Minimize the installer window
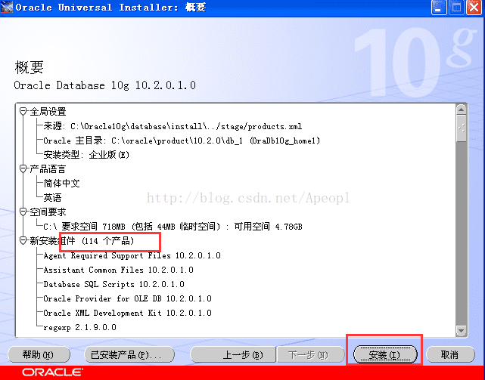This screenshot has height=380, width=485. click(x=438, y=7)
